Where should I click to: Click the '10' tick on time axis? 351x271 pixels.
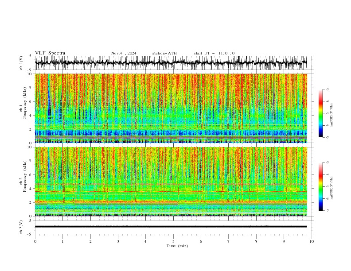tap(312, 241)
